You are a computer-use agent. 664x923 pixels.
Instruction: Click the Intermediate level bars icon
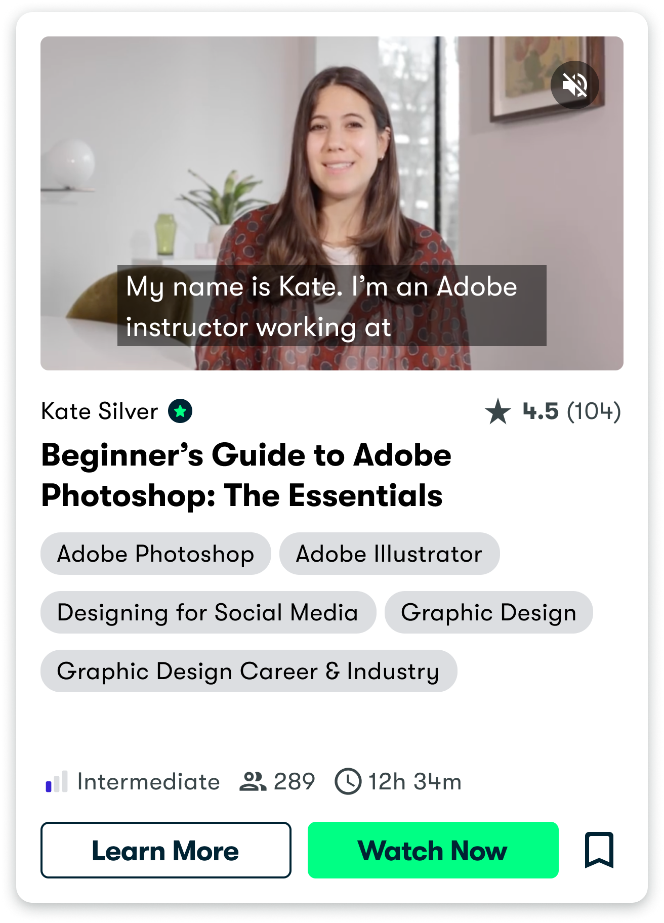coord(57,782)
